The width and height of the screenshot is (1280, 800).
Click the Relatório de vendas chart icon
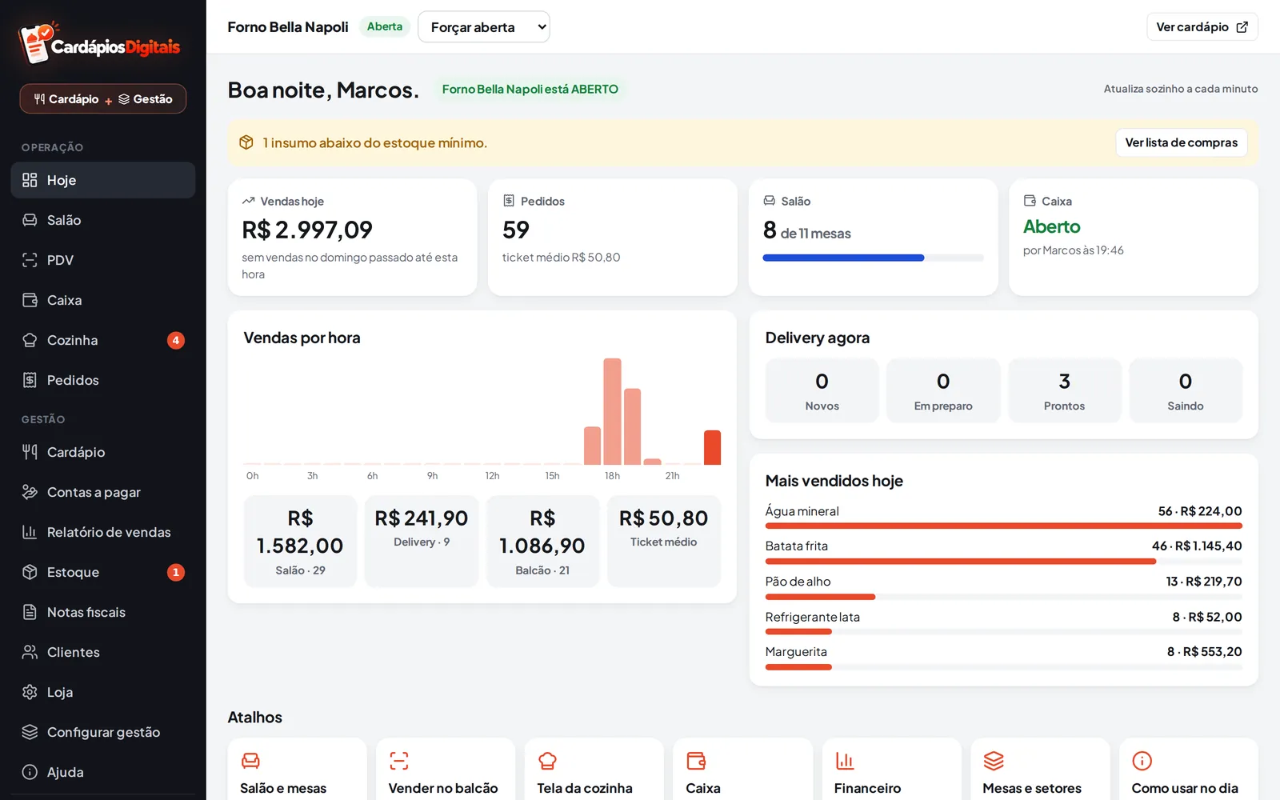point(30,532)
